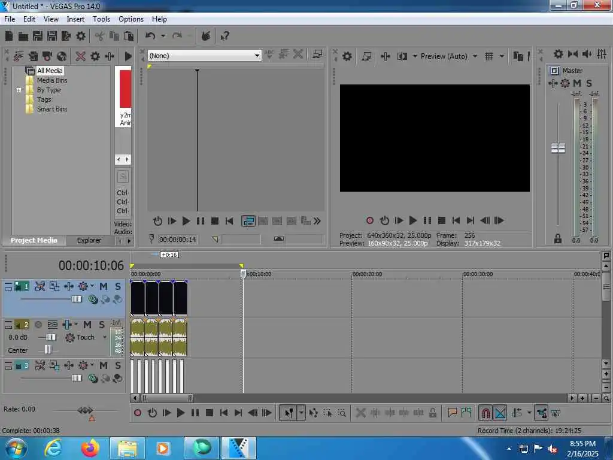The width and height of the screenshot is (613, 460).
Task: Open a project with the folder icon
Action: (x=23, y=37)
